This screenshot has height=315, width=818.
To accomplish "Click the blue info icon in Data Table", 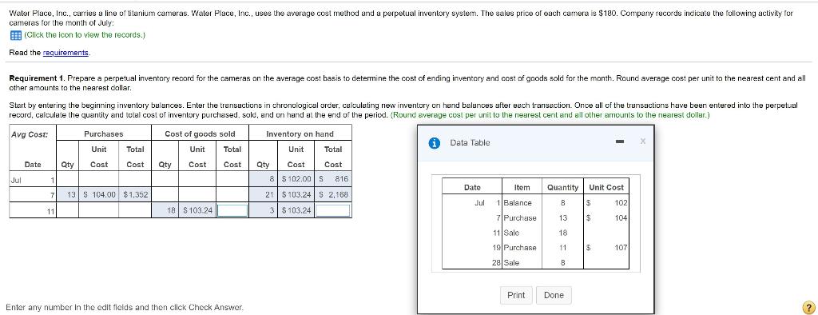I will click(433, 142).
